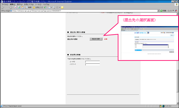
Task: Focus the ユーザID input field
Action: click(x=92, y=62)
